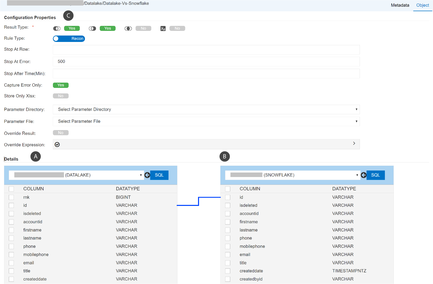This screenshot has height=284, width=433.
Task: Click the Snowflake COLUMN header label
Action: pos(250,189)
